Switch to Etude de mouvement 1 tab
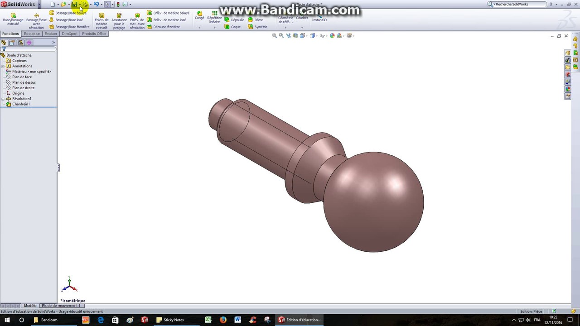The image size is (580, 326). tap(61, 306)
